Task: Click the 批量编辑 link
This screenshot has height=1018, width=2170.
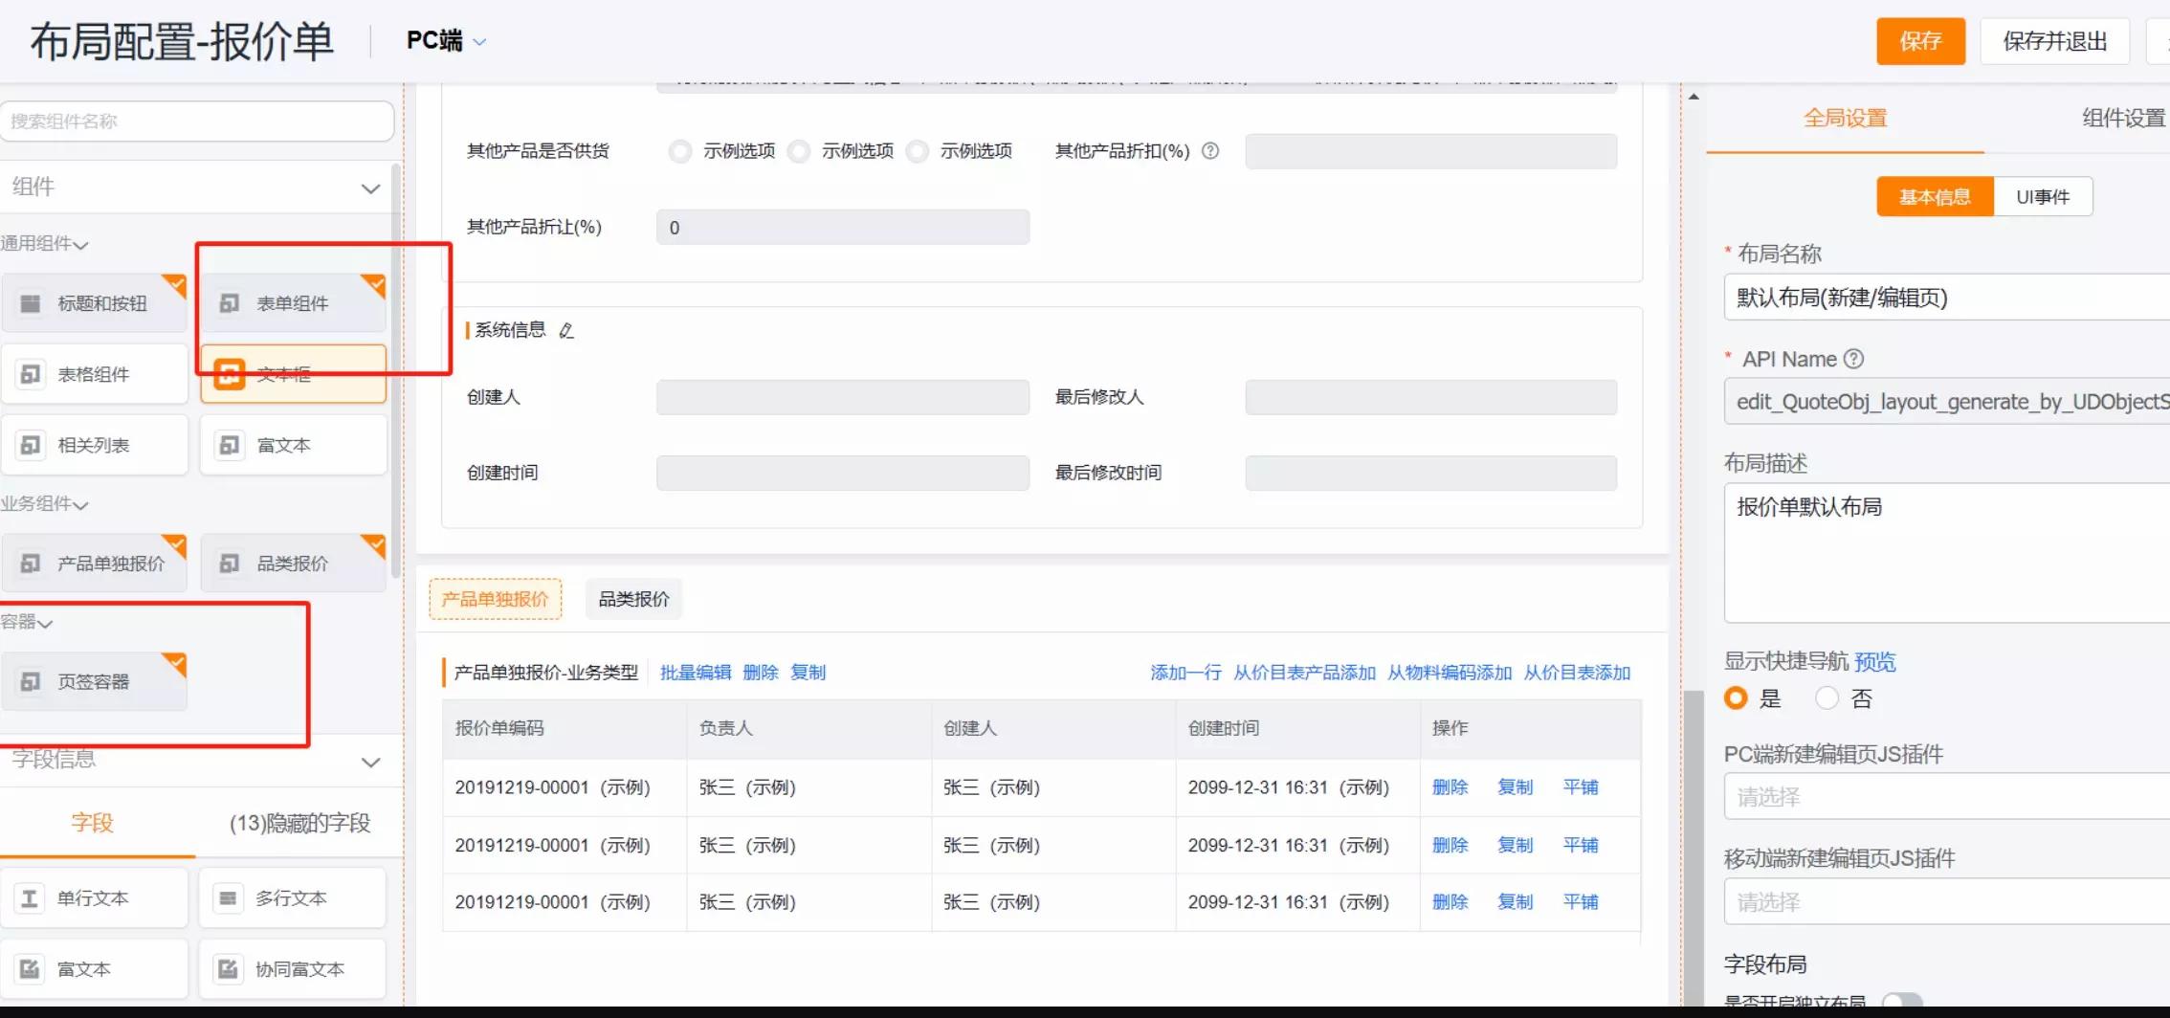Action: point(696,673)
